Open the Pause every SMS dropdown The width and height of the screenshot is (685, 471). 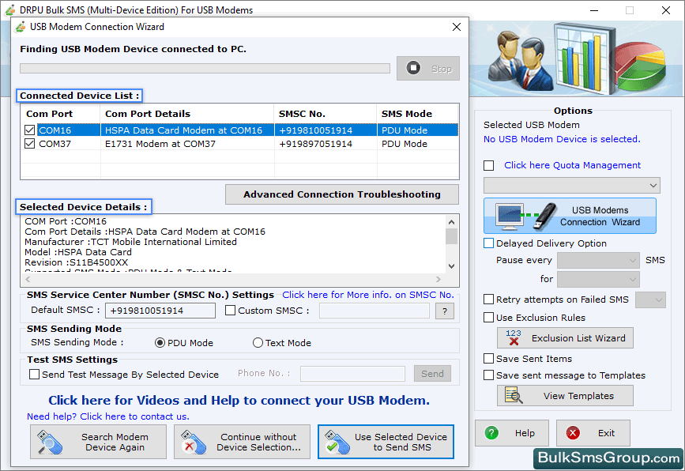(x=598, y=261)
